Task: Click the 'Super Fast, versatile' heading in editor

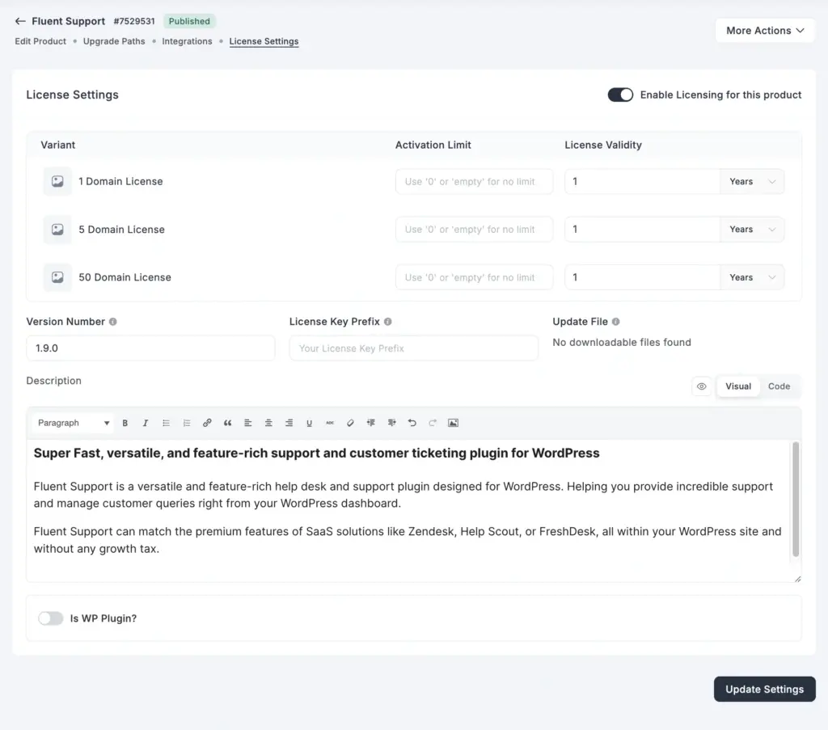Action: 316,454
